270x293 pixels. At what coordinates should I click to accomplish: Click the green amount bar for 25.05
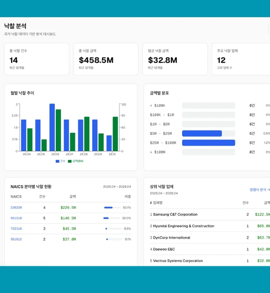pyautogui.click(x=44, y=145)
